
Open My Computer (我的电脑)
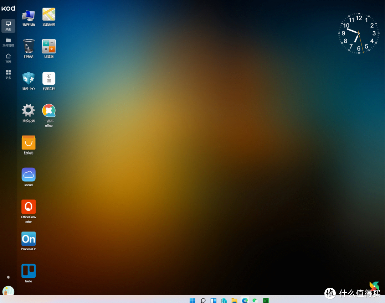point(28,14)
